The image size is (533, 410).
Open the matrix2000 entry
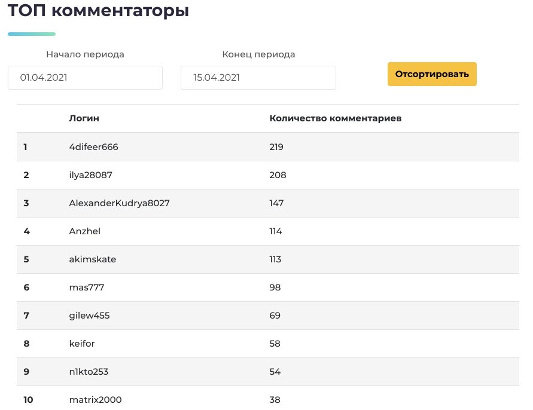[96, 400]
